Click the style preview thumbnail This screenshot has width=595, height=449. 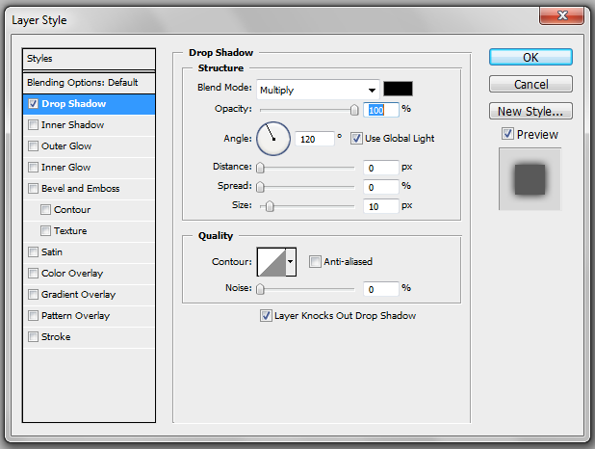pyautogui.click(x=530, y=179)
